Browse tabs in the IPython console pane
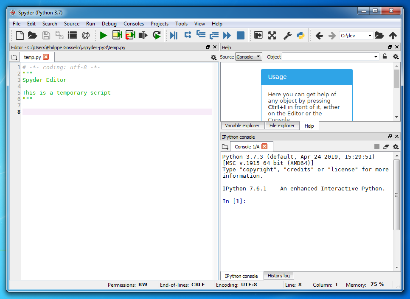The width and height of the screenshot is (410, 299). pos(225,147)
